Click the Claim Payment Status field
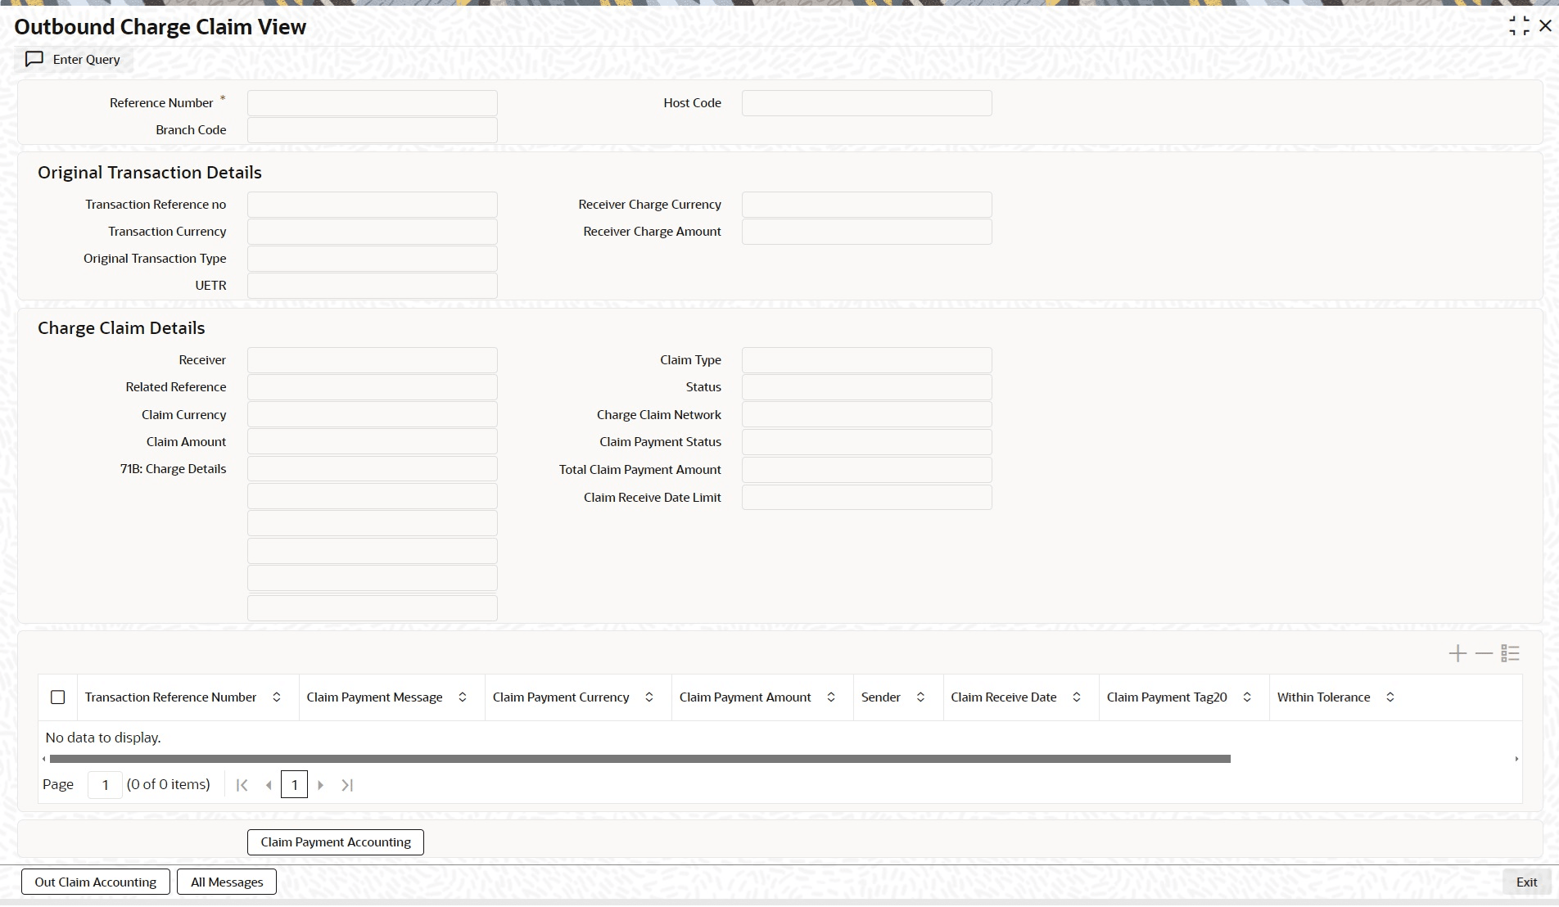This screenshot has height=907, width=1559. [867, 442]
